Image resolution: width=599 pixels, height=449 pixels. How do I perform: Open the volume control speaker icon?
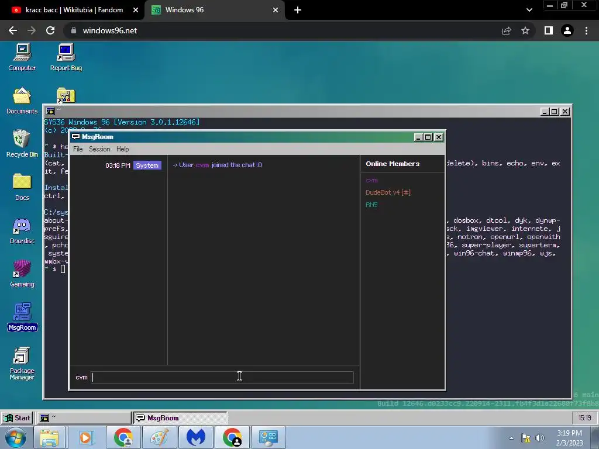coord(540,438)
